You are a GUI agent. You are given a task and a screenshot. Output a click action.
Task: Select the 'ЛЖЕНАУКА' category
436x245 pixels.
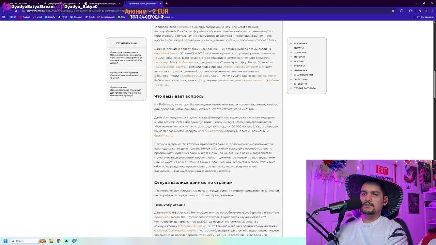300,70
